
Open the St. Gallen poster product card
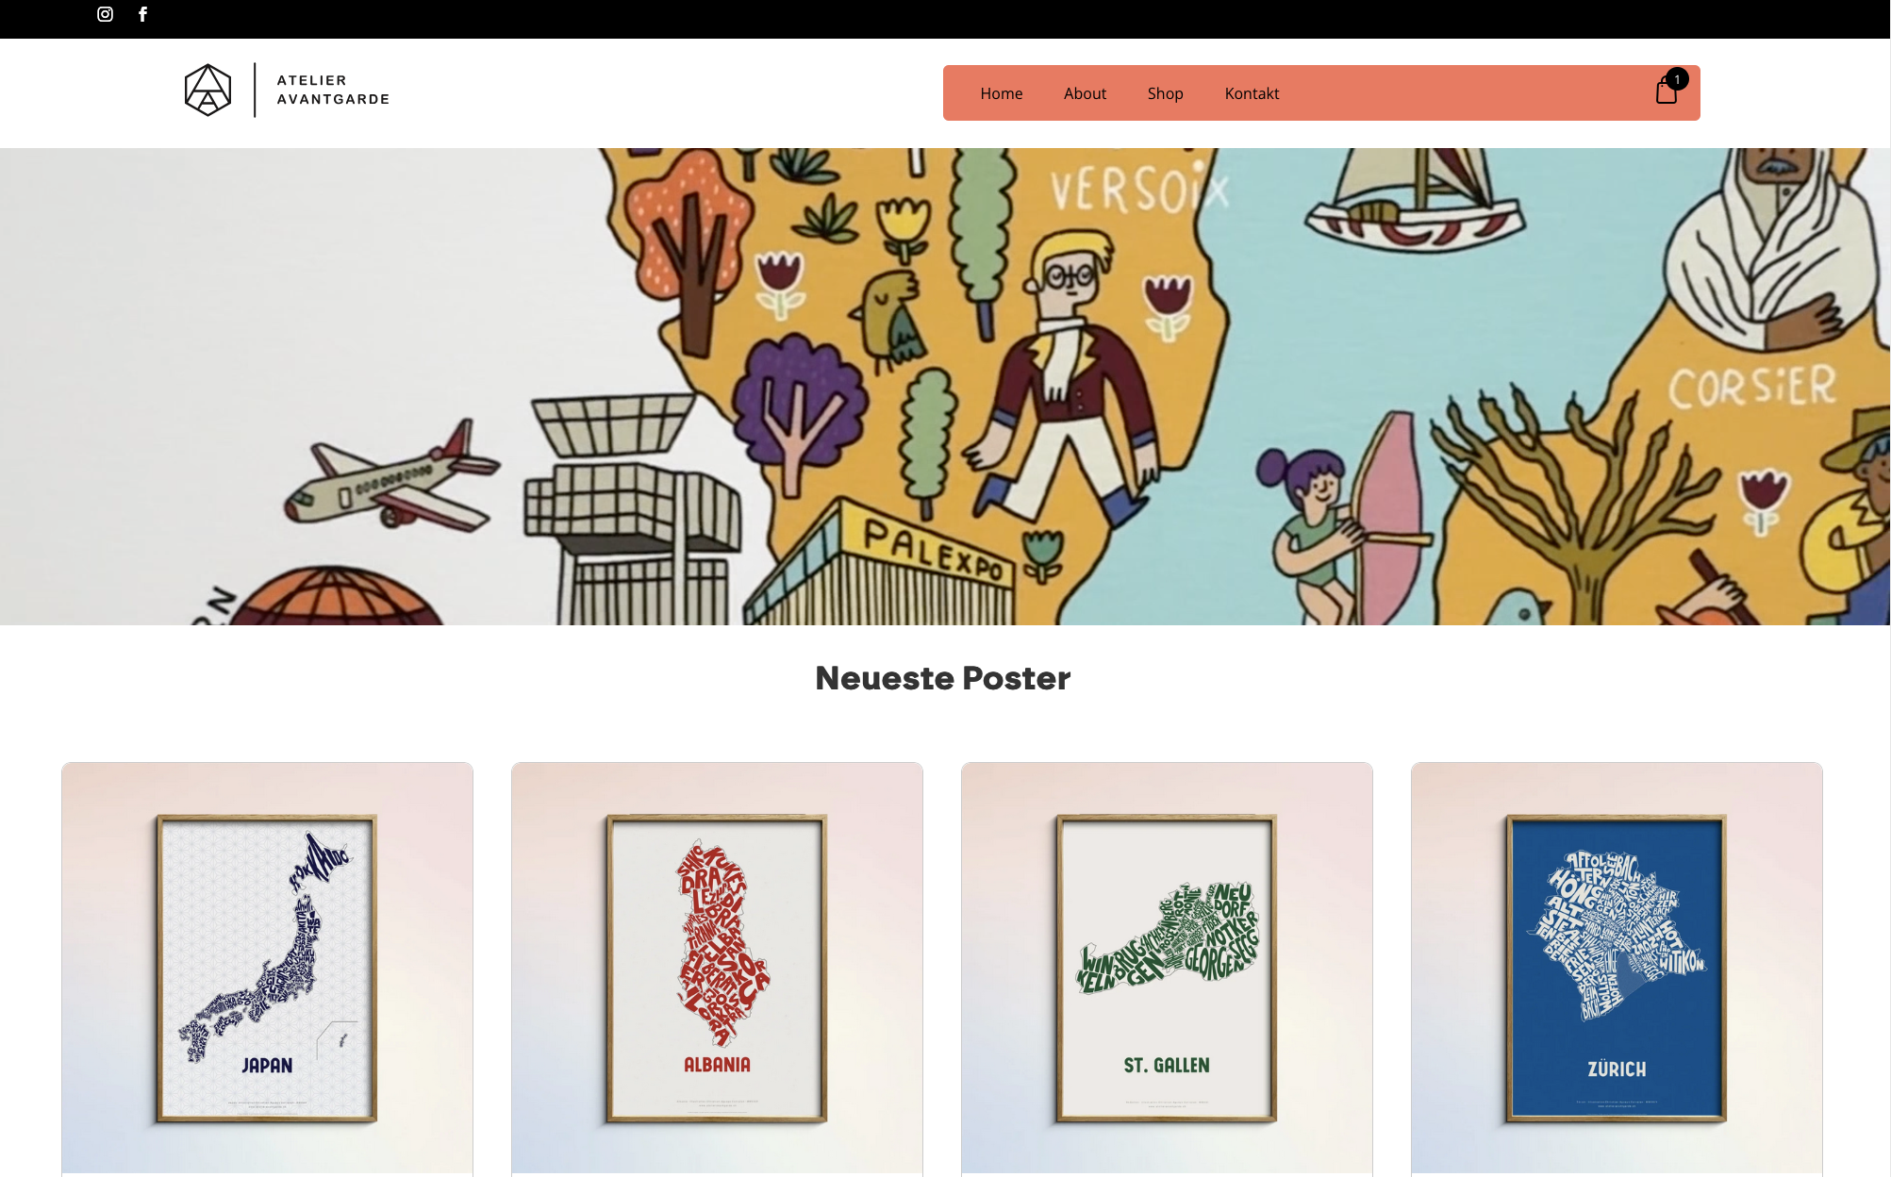[1167, 969]
